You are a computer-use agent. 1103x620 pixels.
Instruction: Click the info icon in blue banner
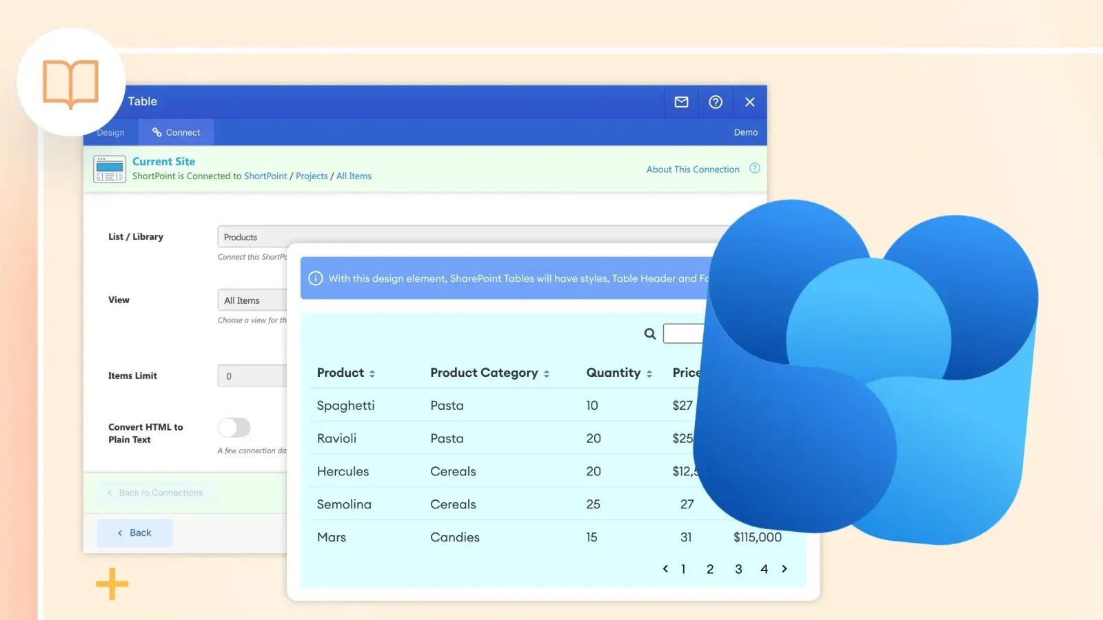pyautogui.click(x=316, y=278)
